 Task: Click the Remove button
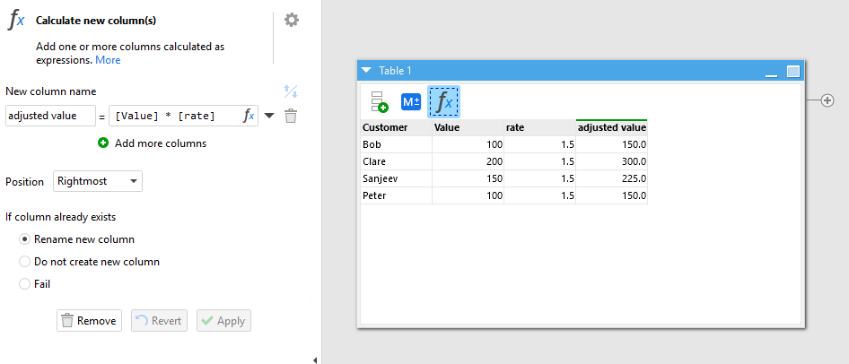coord(90,321)
